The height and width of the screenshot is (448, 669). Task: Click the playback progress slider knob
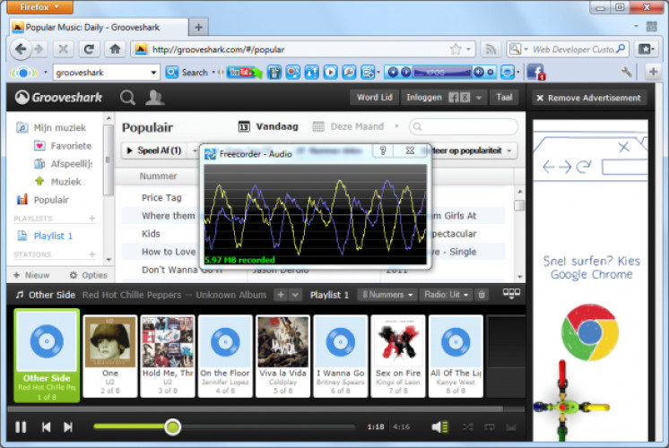173,426
